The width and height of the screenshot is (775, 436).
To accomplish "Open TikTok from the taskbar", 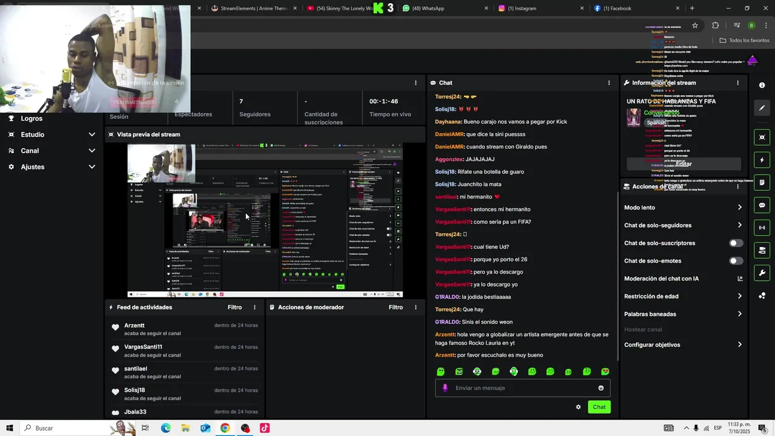I will [x=265, y=428].
